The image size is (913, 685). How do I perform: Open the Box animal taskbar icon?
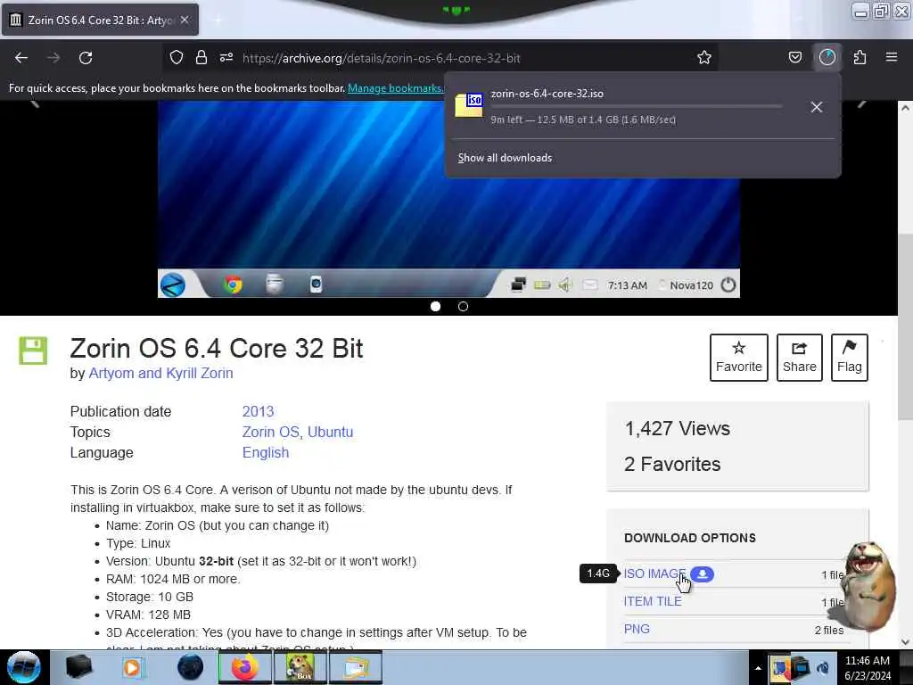[x=300, y=667]
